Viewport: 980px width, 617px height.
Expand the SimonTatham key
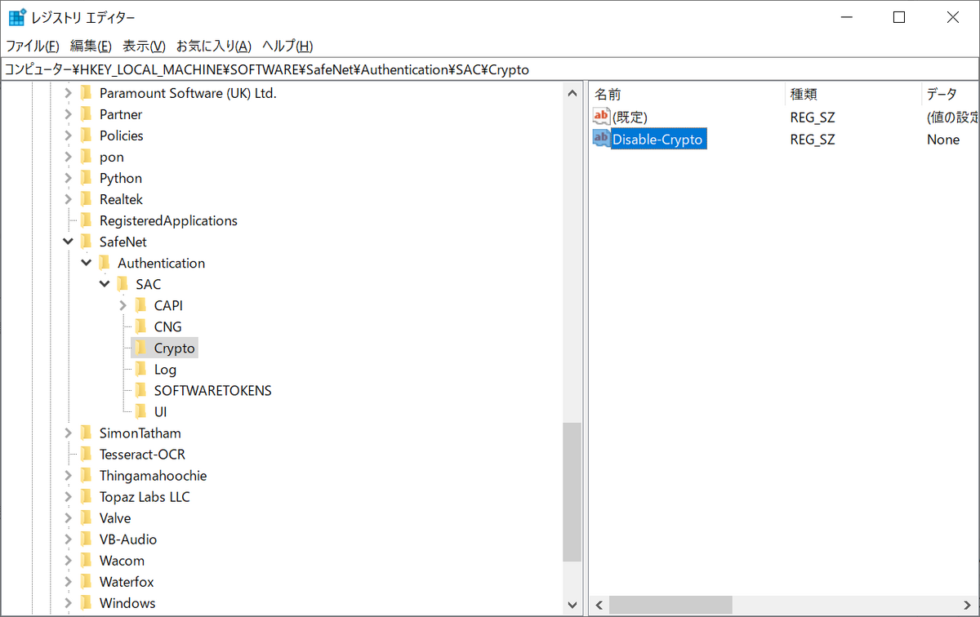[69, 433]
